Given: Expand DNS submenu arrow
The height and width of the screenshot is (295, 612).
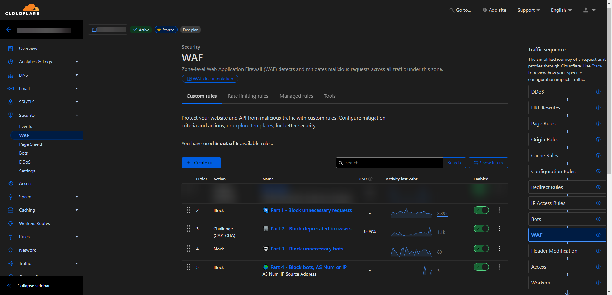Looking at the screenshot, I should (x=77, y=75).
